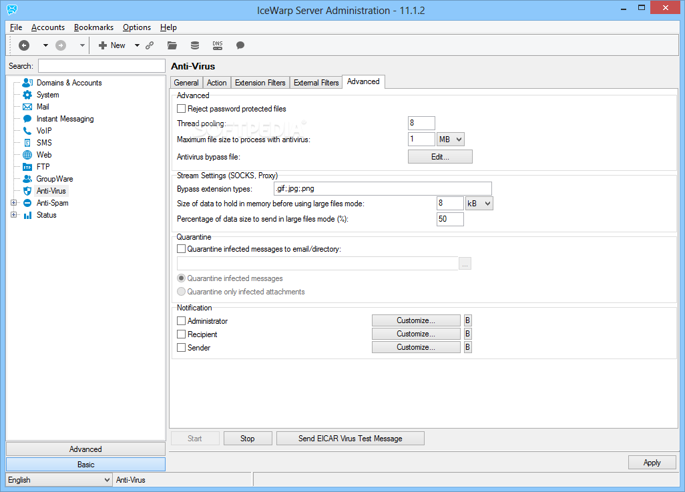Open the Help menu
The width and height of the screenshot is (685, 492).
tap(168, 27)
